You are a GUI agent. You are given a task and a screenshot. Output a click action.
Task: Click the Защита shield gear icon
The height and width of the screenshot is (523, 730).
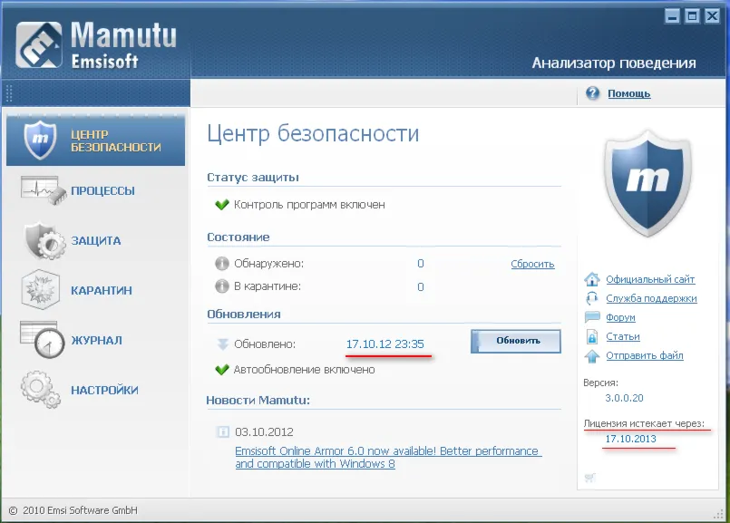pyautogui.click(x=44, y=240)
